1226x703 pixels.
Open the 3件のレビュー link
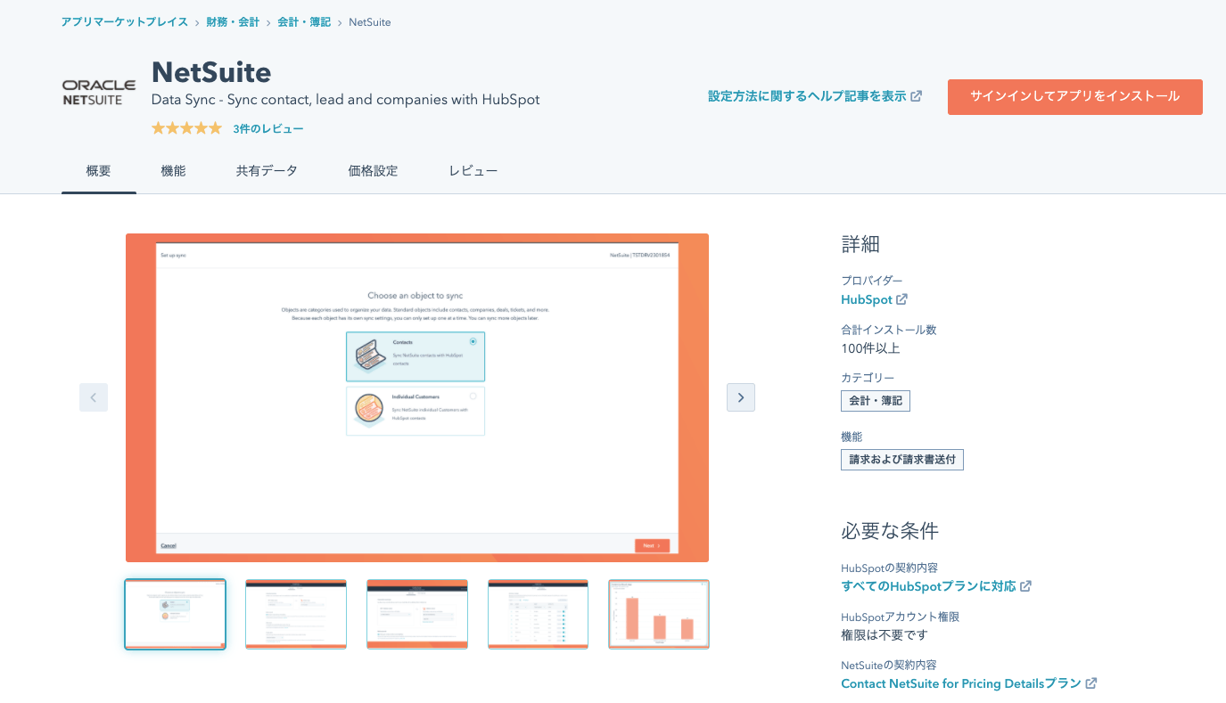pyautogui.click(x=268, y=129)
